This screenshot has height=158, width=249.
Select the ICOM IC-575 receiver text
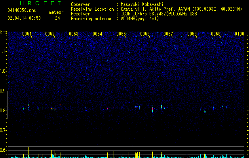[159, 14]
